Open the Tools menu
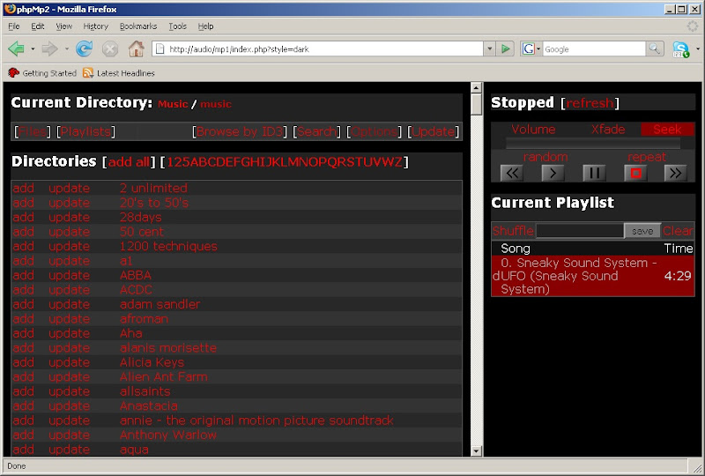 click(178, 26)
